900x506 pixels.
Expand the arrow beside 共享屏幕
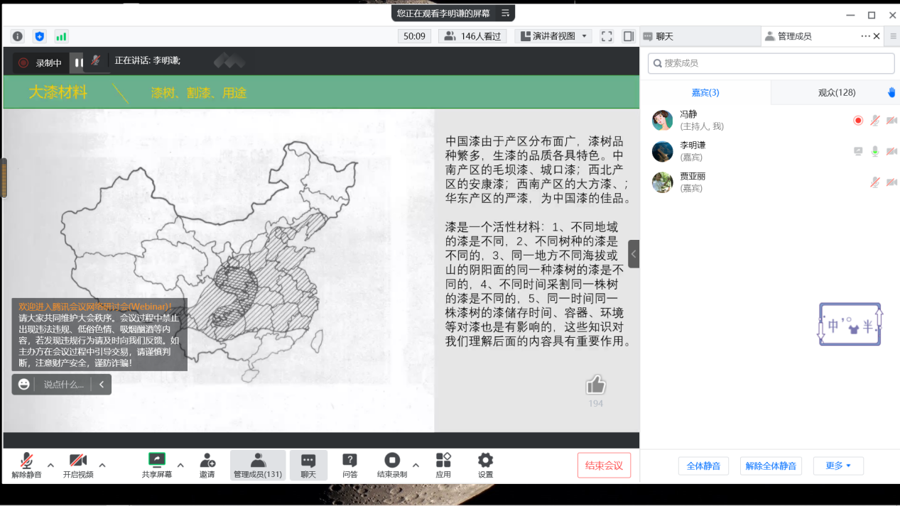click(180, 466)
